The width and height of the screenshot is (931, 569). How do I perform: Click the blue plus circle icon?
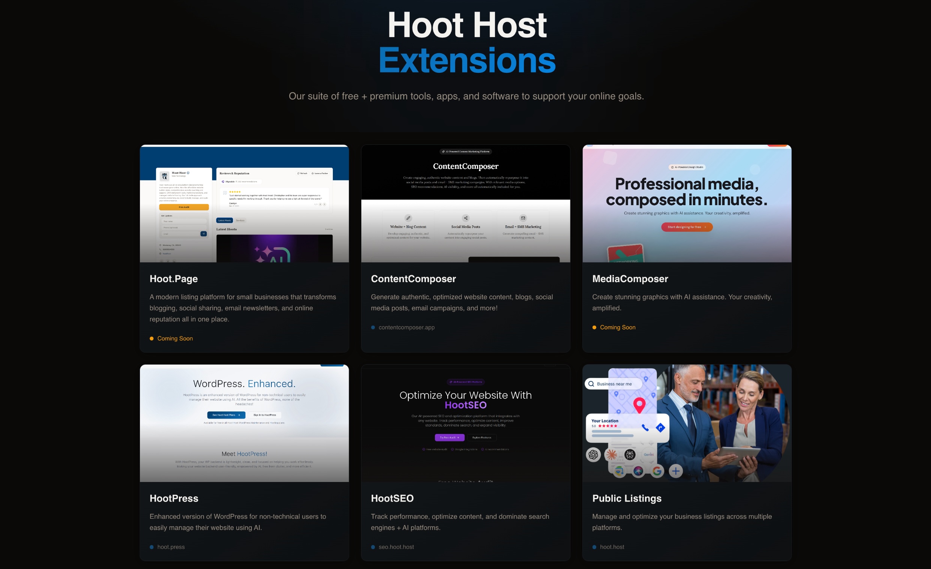675,471
